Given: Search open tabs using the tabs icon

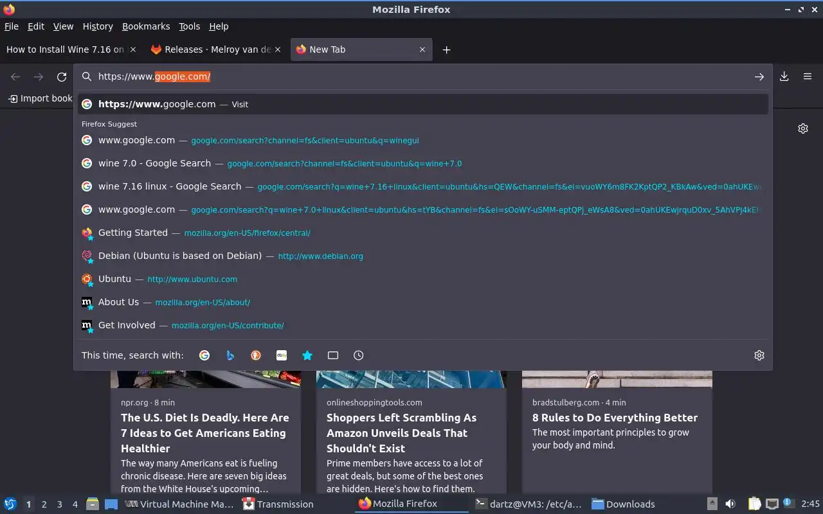Looking at the screenshot, I should pos(333,355).
